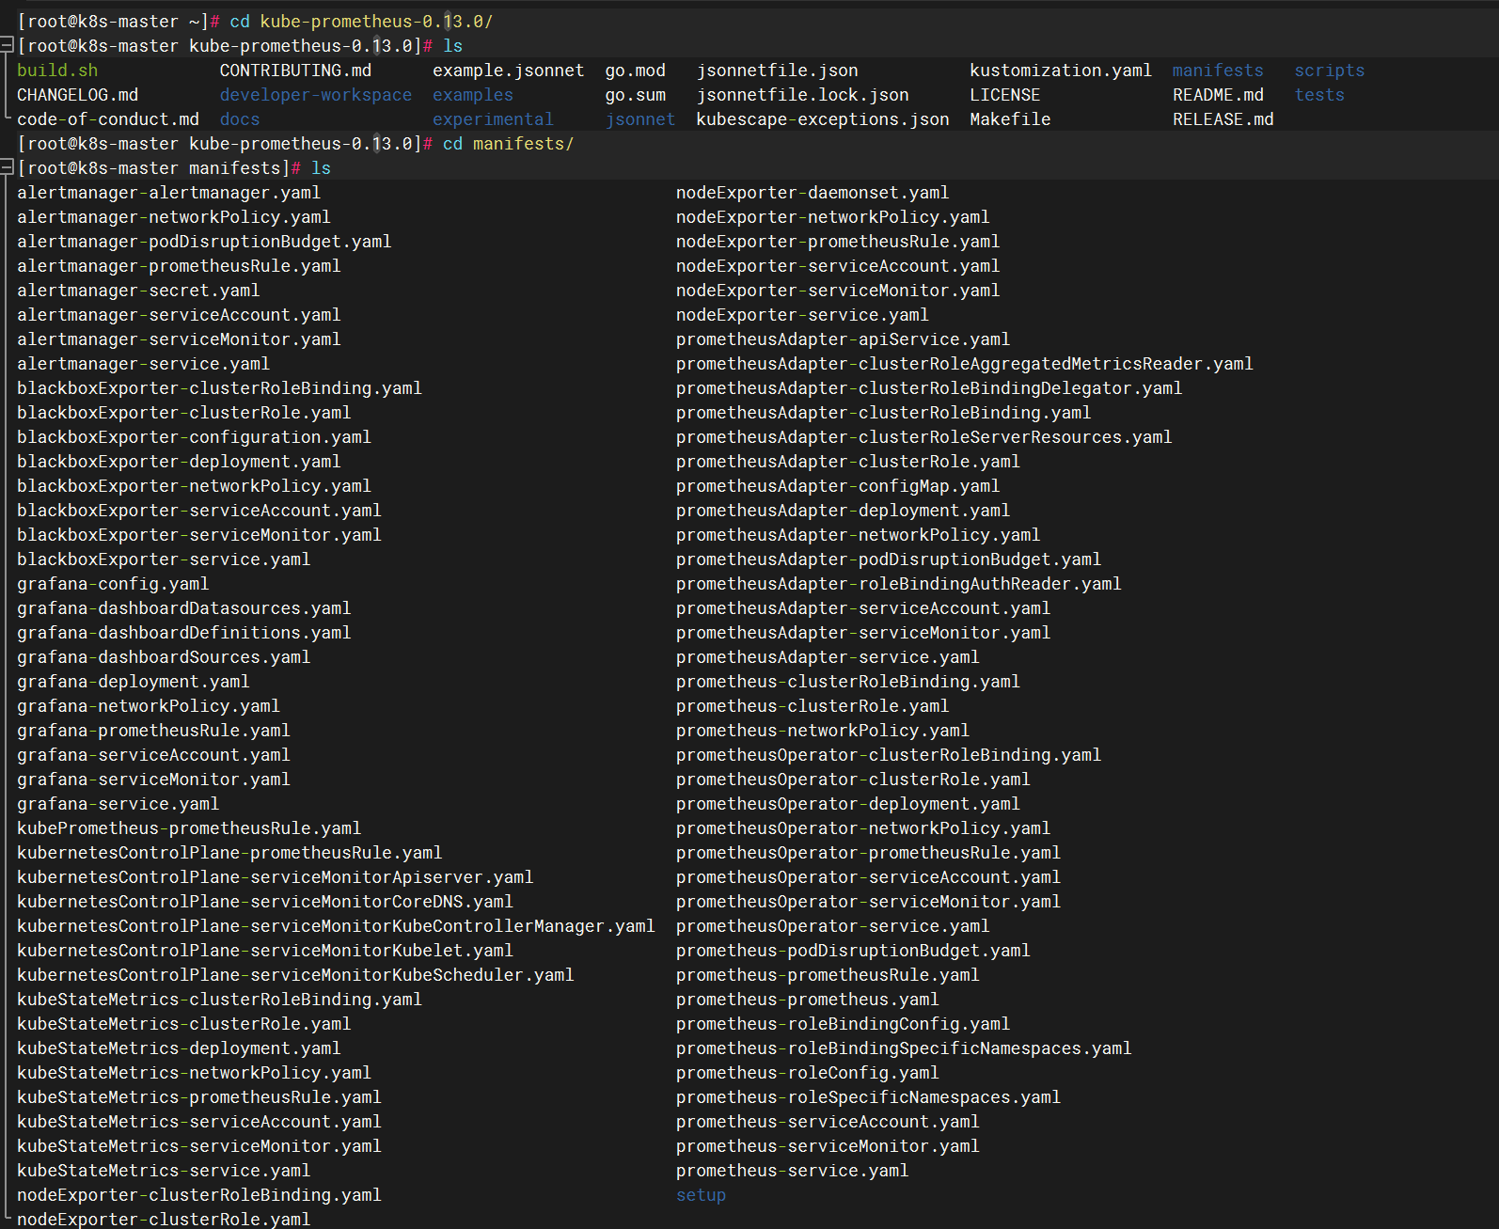Select CHANGELOG.md file name
The height and width of the screenshot is (1229, 1499).
(78, 95)
